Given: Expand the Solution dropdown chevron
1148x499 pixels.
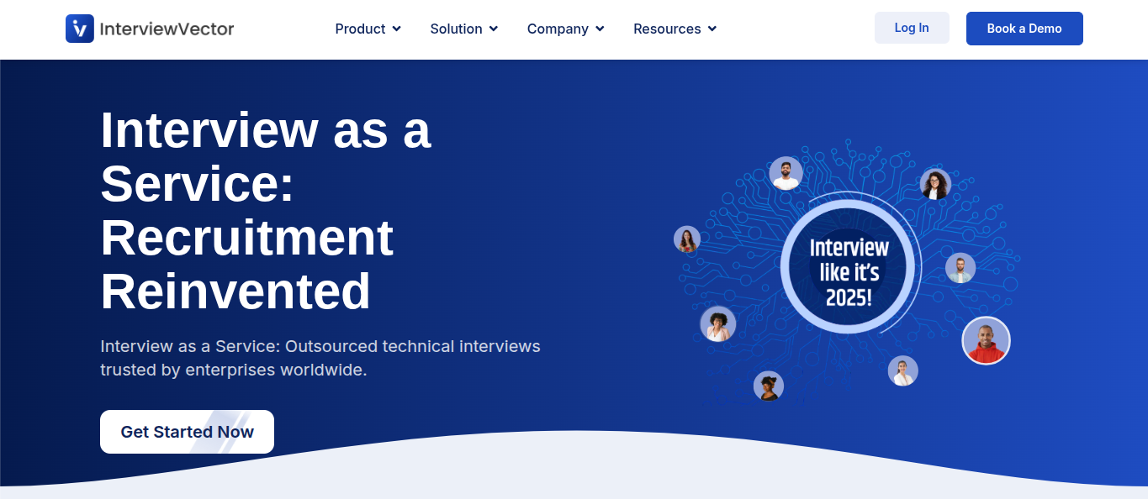Looking at the screenshot, I should click(494, 29).
